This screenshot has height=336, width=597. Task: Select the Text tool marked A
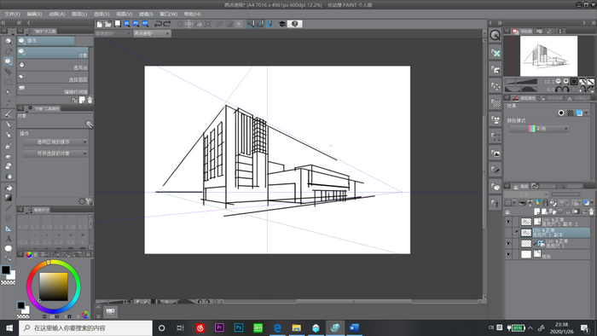[x=9, y=239]
